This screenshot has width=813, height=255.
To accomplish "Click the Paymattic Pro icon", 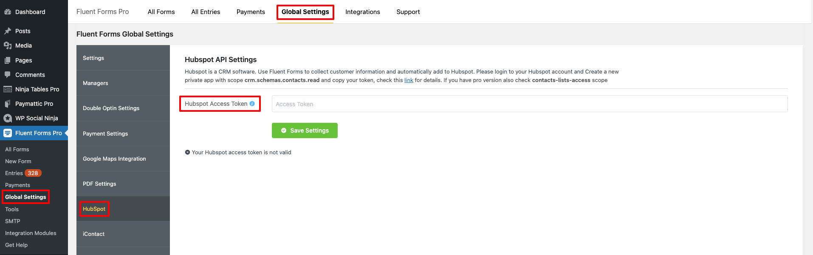I will click(8, 104).
